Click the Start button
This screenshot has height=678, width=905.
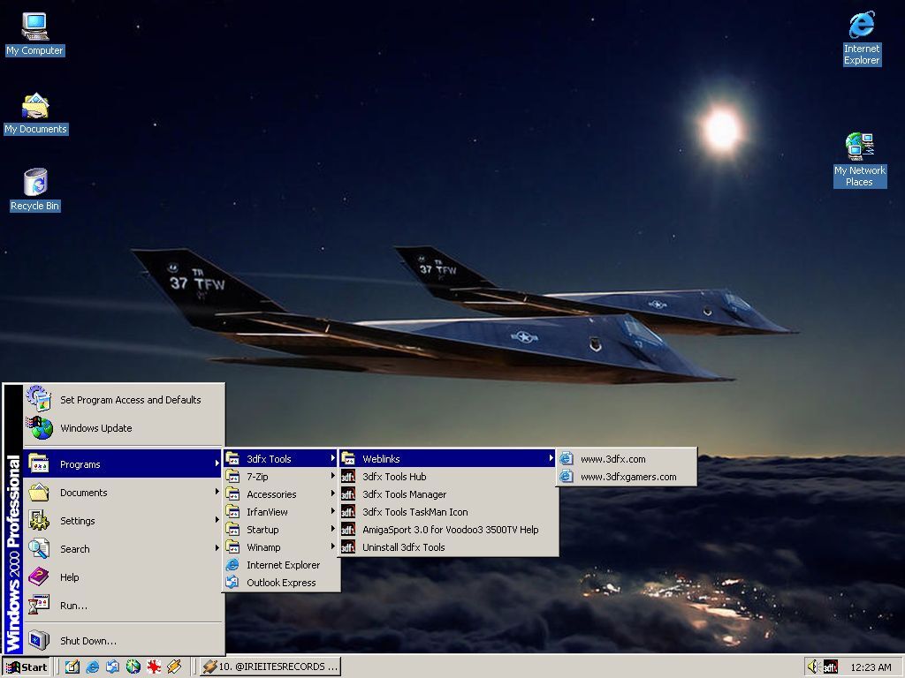coord(27,667)
